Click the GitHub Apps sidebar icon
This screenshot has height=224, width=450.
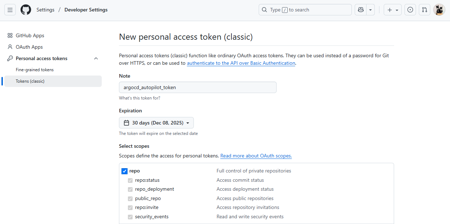(10, 36)
